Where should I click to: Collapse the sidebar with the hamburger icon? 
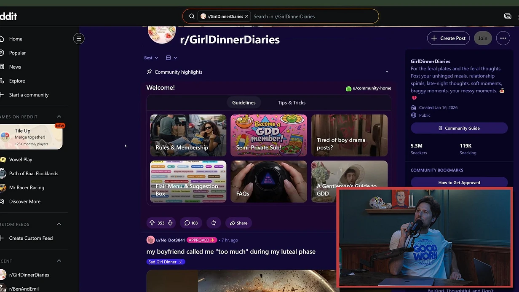coord(79,39)
